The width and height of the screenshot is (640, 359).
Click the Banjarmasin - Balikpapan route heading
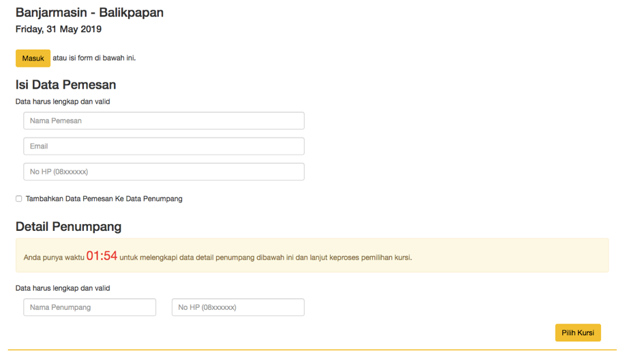point(89,12)
